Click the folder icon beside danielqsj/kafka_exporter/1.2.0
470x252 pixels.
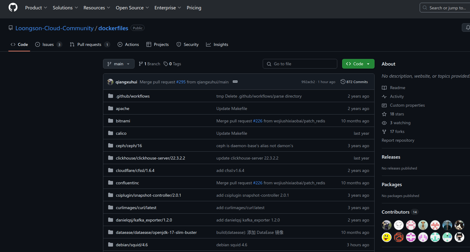(111, 220)
